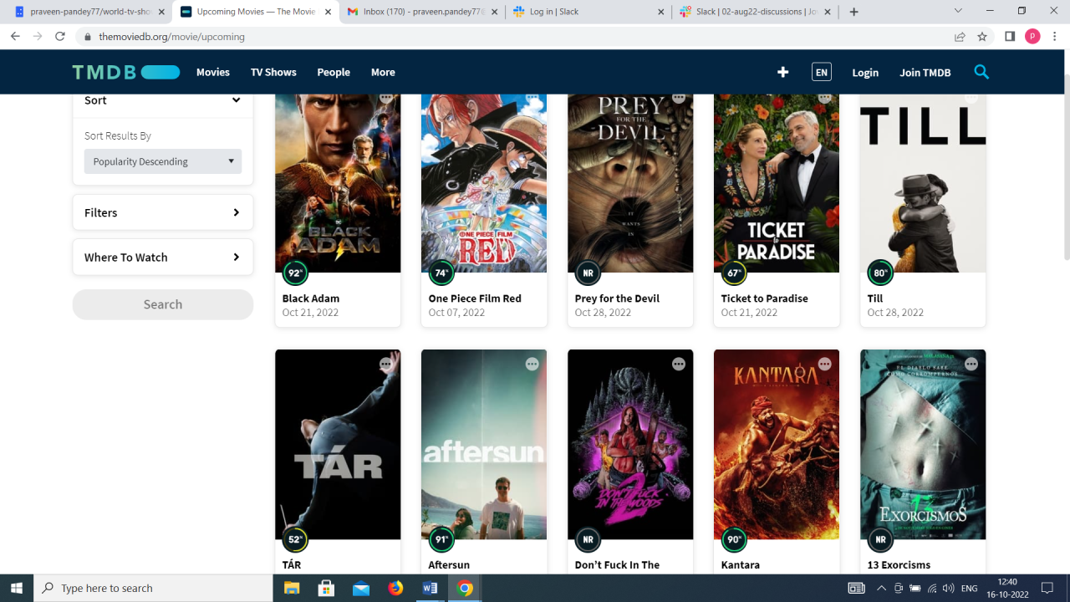
Task: Go back with browser back arrow
Action: tap(15, 37)
